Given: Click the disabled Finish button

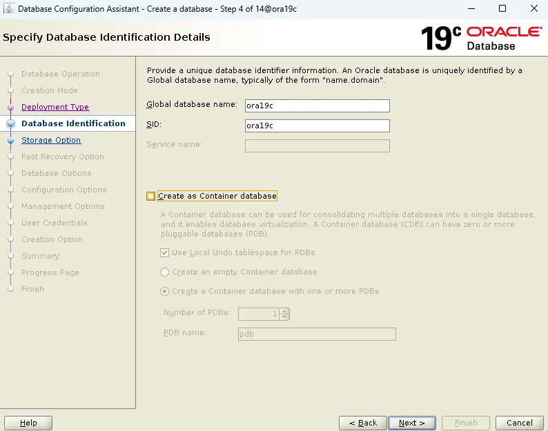Looking at the screenshot, I should [466, 423].
